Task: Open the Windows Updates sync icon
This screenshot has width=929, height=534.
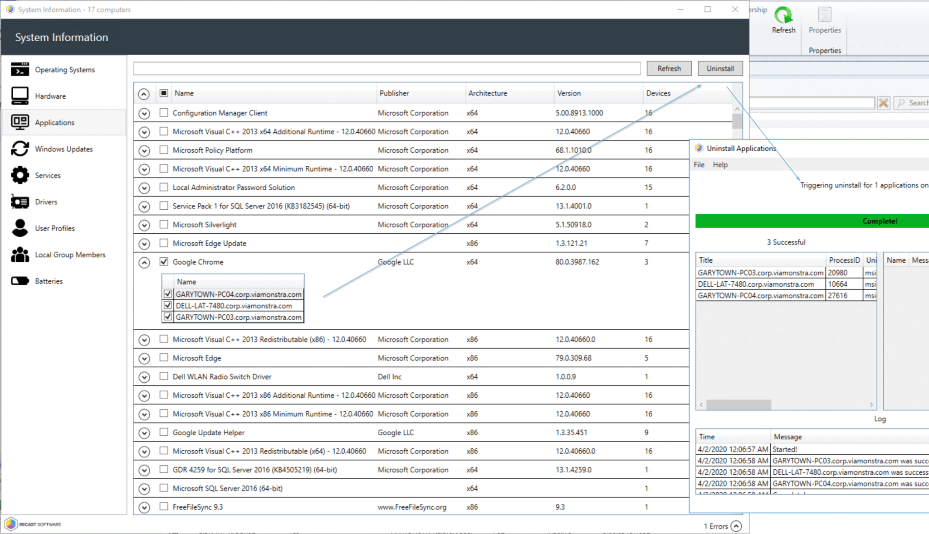Action: pyautogui.click(x=20, y=149)
